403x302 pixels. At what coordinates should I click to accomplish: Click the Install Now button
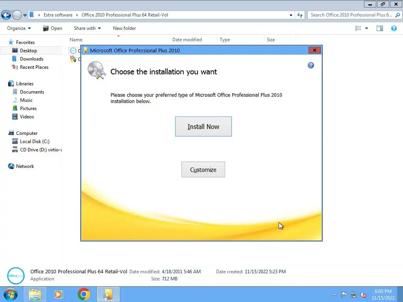(x=203, y=126)
